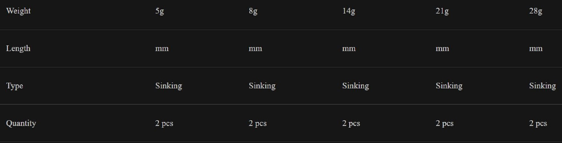Click the Weight row label

[x=18, y=11]
